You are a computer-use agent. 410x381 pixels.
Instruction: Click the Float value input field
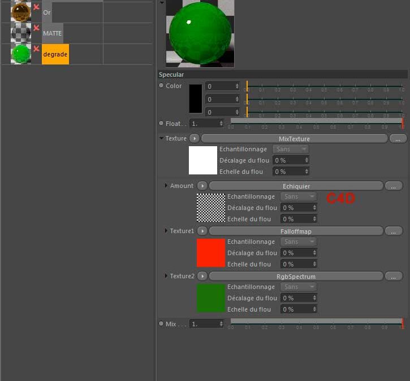tap(204, 123)
